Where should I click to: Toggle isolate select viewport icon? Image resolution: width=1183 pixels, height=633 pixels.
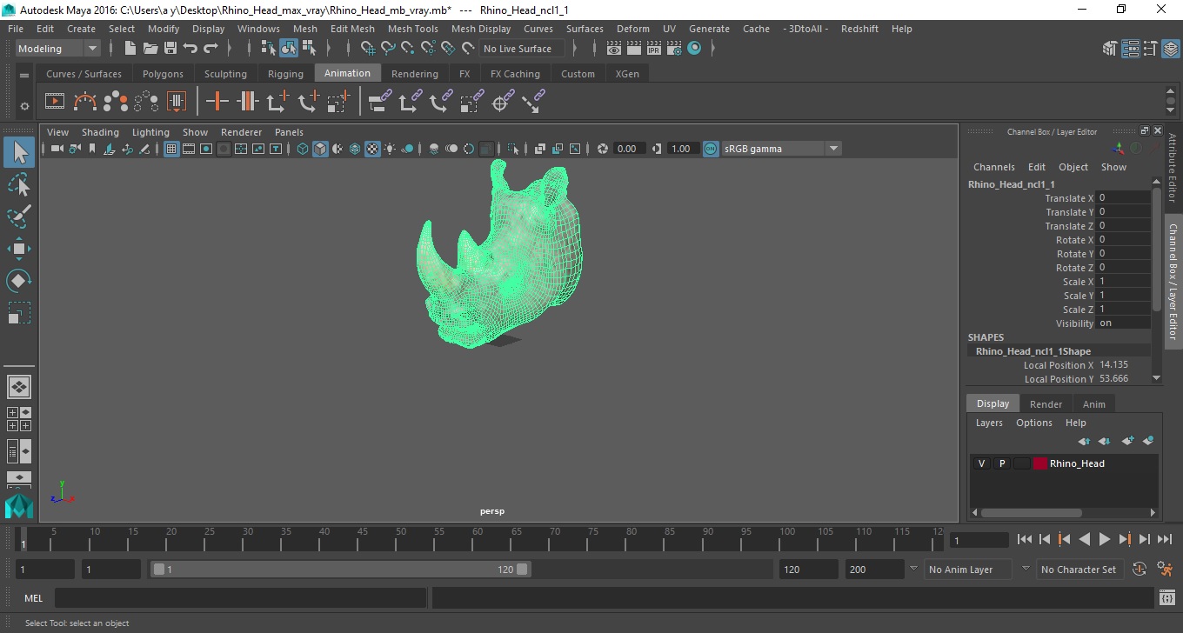click(x=513, y=149)
